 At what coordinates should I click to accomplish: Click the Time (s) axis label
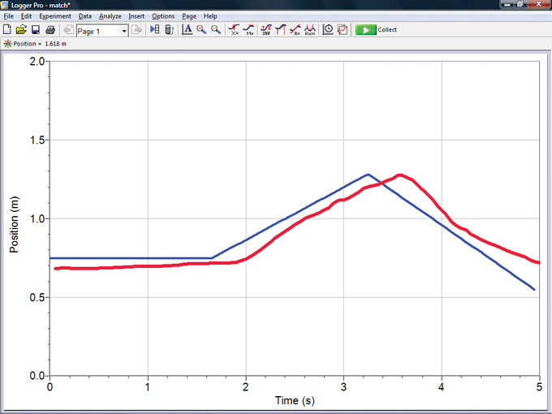294,400
